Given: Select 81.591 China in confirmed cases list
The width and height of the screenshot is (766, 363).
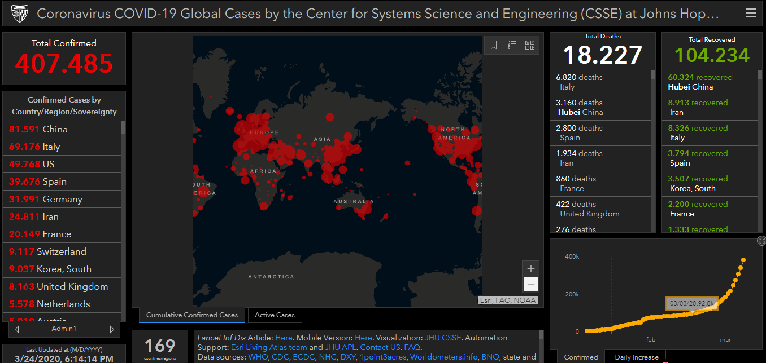Looking at the screenshot, I should (x=62, y=129).
